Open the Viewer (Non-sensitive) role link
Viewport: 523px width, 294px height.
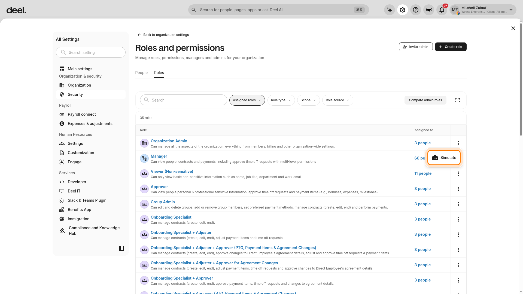(x=172, y=171)
